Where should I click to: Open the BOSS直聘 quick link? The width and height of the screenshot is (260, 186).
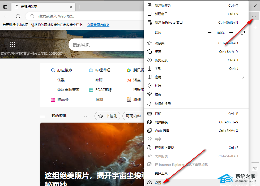[100, 90]
